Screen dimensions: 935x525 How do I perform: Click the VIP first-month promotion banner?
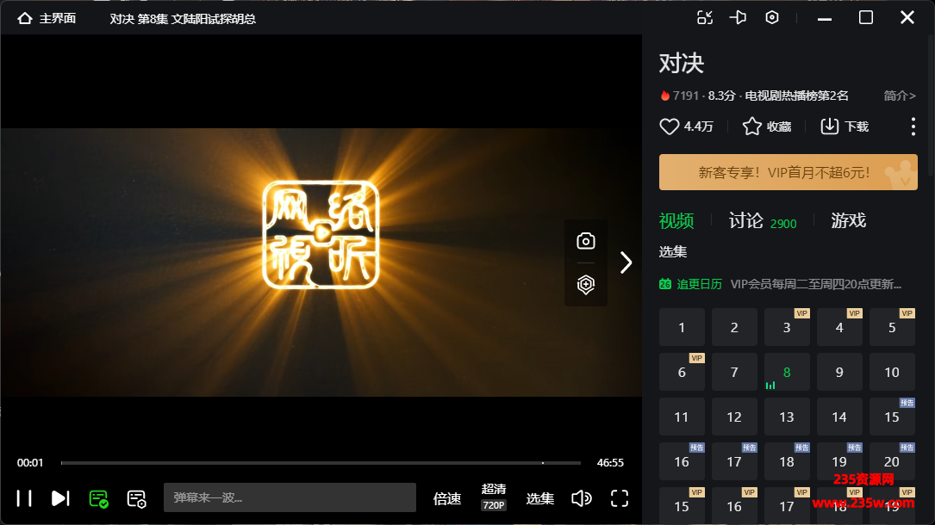(x=788, y=172)
